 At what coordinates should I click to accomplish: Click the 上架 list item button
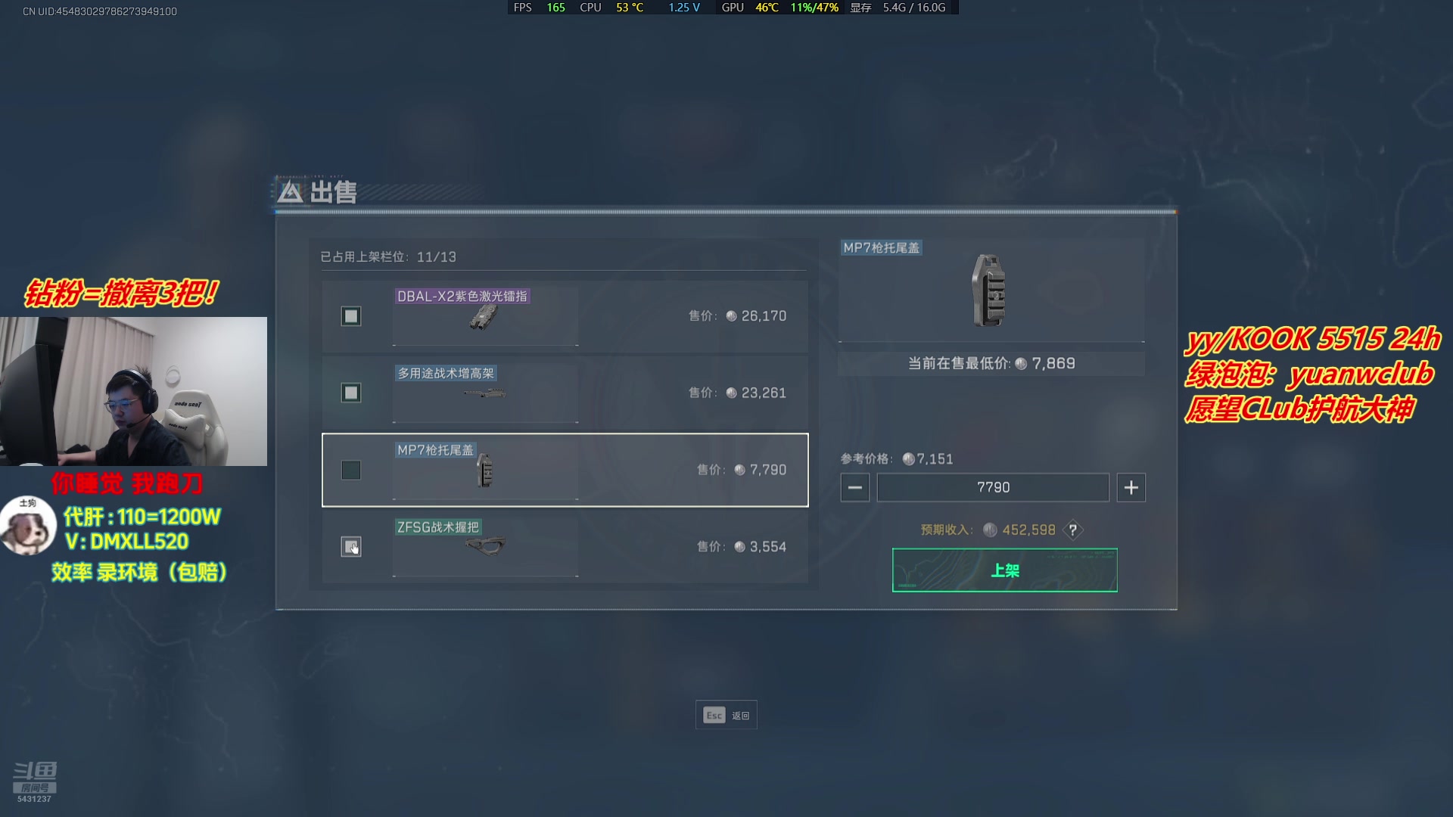click(1004, 570)
